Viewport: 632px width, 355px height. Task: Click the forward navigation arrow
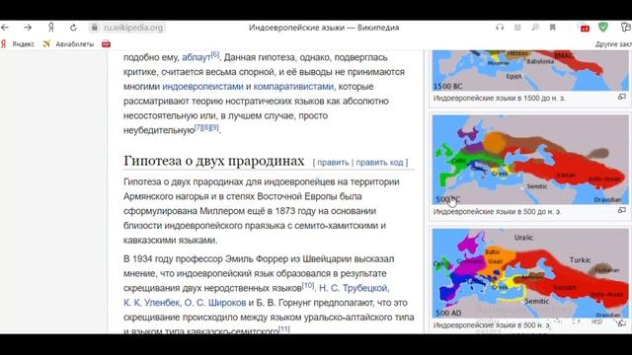click(x=28, y=28)
